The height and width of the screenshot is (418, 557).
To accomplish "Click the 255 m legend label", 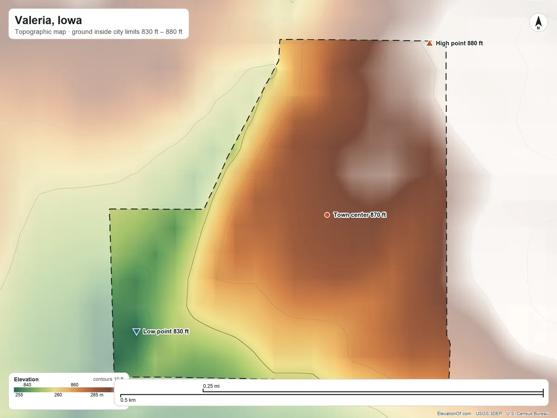I will coord(19,395).
